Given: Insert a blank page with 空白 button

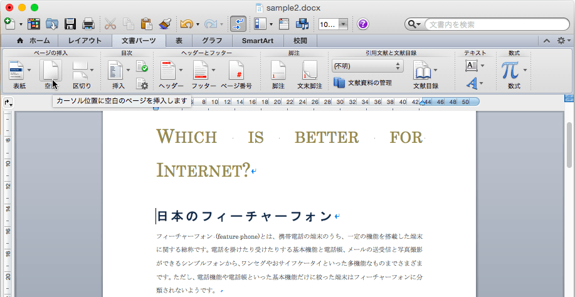Looking at the screenshot, I should coord(51,75).
